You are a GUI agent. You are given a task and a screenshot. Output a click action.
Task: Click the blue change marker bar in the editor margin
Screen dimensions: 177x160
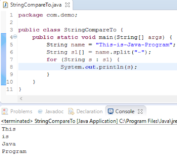4,59
